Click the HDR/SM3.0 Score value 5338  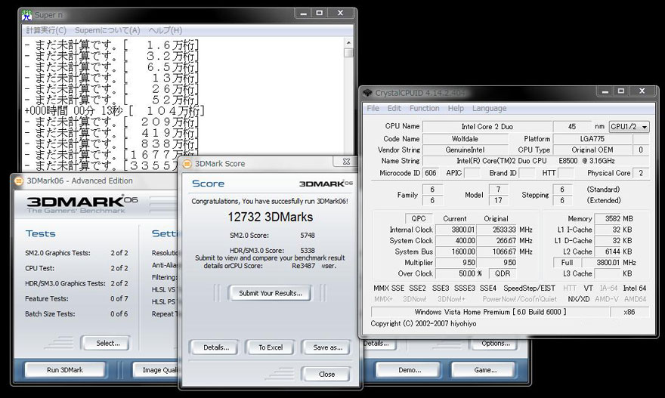[x=308, y=251]
